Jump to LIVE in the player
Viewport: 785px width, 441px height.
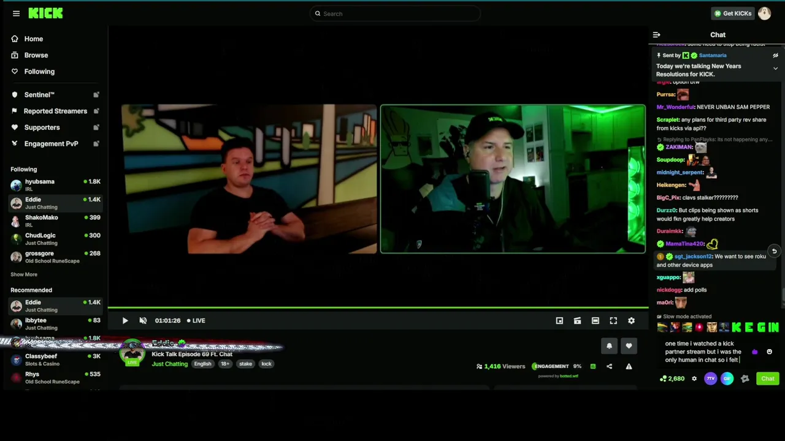(196, 320)
